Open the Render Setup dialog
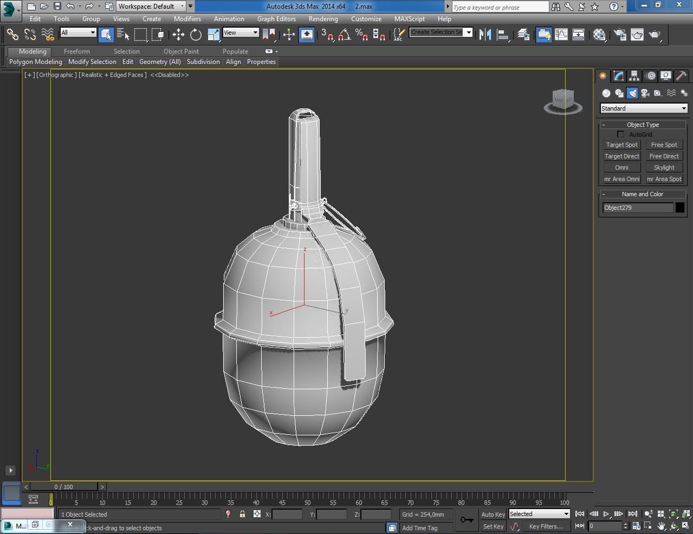 tap(620, 35)
